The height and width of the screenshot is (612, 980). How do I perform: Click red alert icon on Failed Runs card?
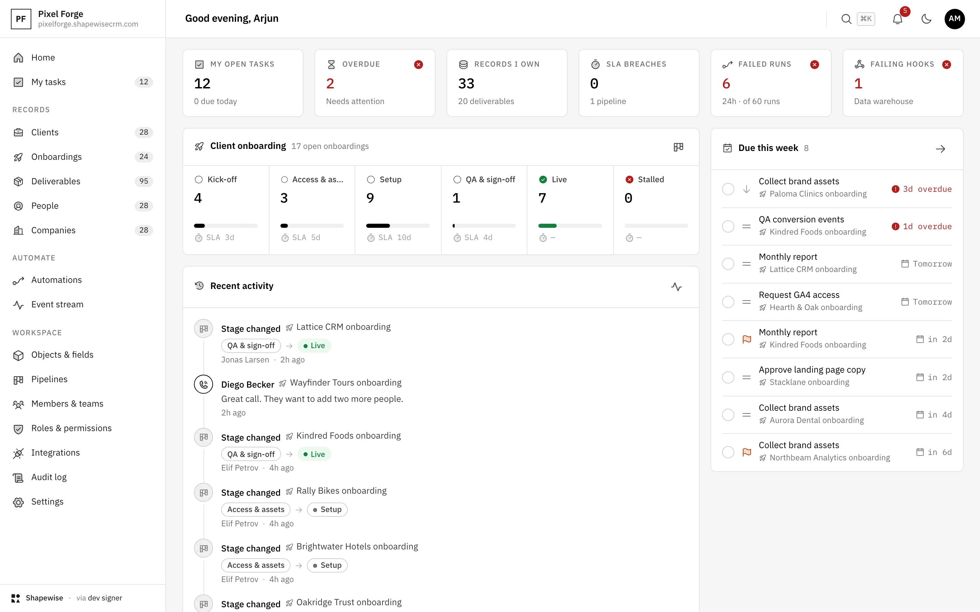point(814,64)
